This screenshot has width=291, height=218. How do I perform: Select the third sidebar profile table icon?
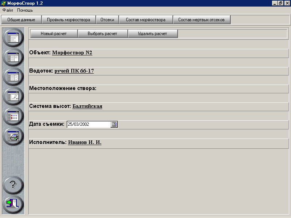coord(13,77)
